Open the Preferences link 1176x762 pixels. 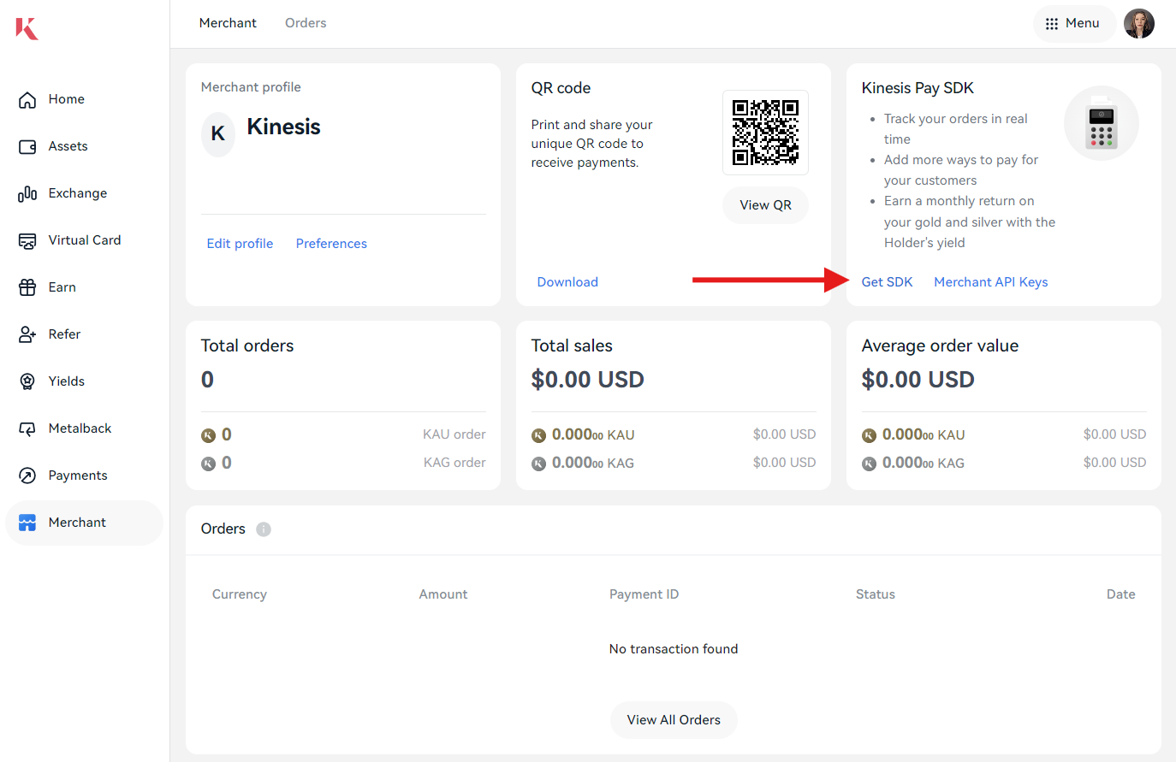(x=331, y=244)
